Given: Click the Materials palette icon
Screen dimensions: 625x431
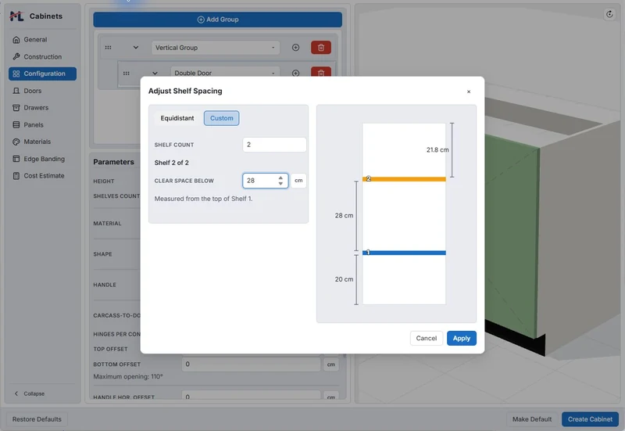Looking at the screenshot, I should [16, 142].
